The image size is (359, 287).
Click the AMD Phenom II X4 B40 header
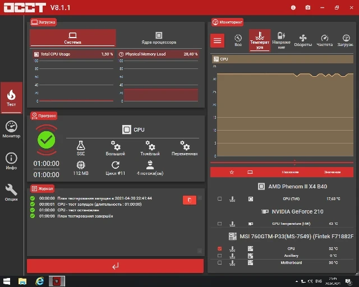(x=292, y=187)
